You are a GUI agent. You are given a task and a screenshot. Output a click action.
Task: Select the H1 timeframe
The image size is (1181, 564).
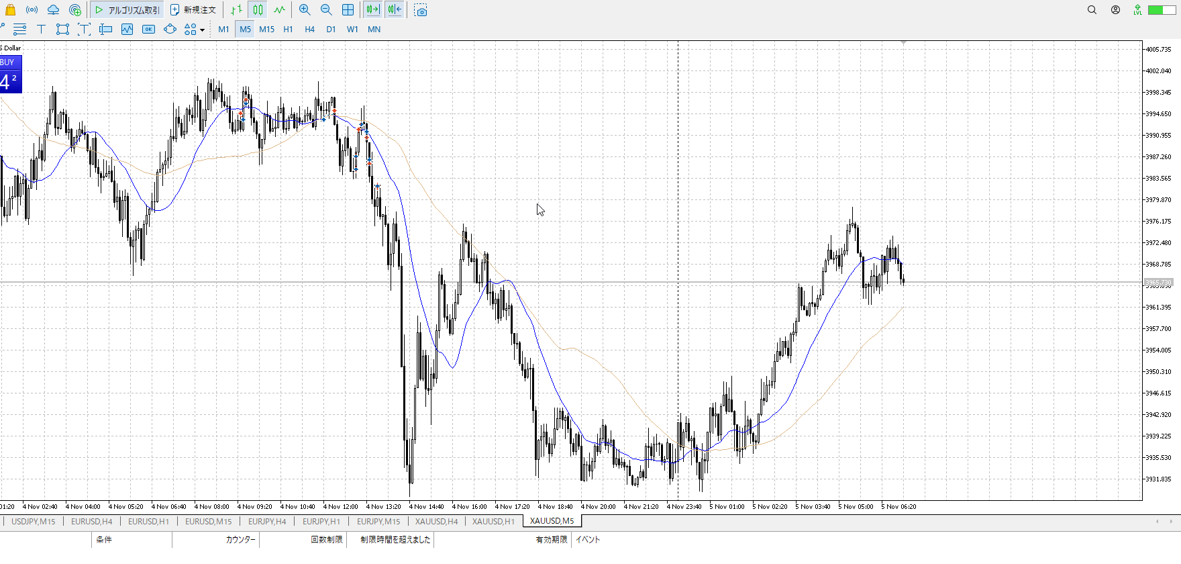pos(288,30)
